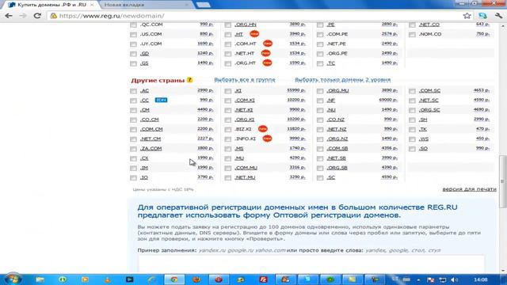507x285 pixels.
Task: Click the network tray icon
Action: [x=442, y=279]
